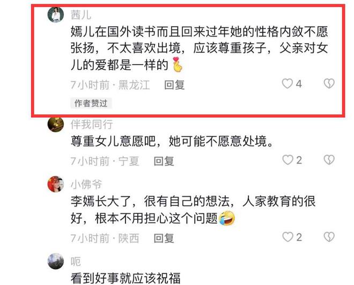Reply to 小佛爷's comment via 回复

pyautogui.click(x=164, y=238)
